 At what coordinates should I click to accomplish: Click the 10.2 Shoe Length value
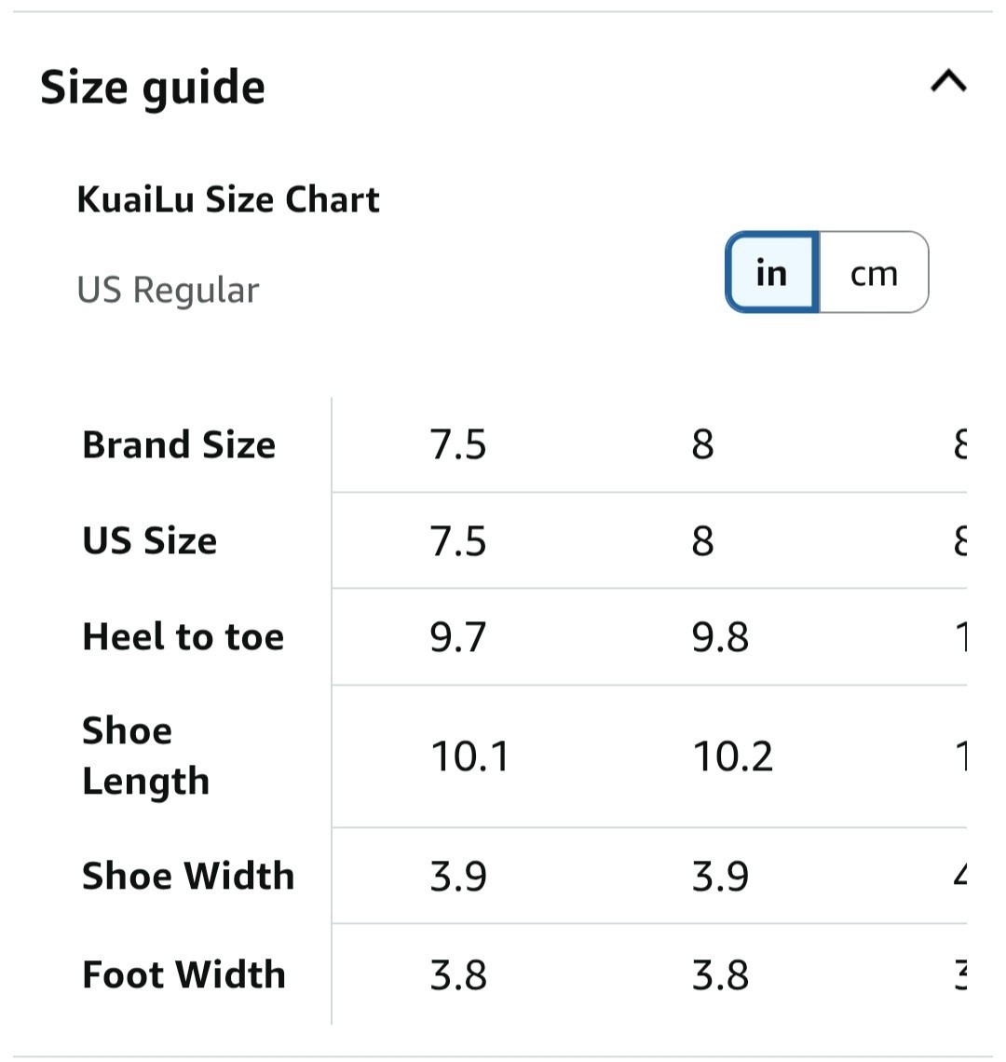(x=733, y=756)
